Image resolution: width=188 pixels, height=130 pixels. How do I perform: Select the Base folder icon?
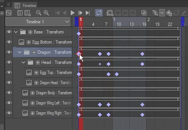[x=23, y=32]
